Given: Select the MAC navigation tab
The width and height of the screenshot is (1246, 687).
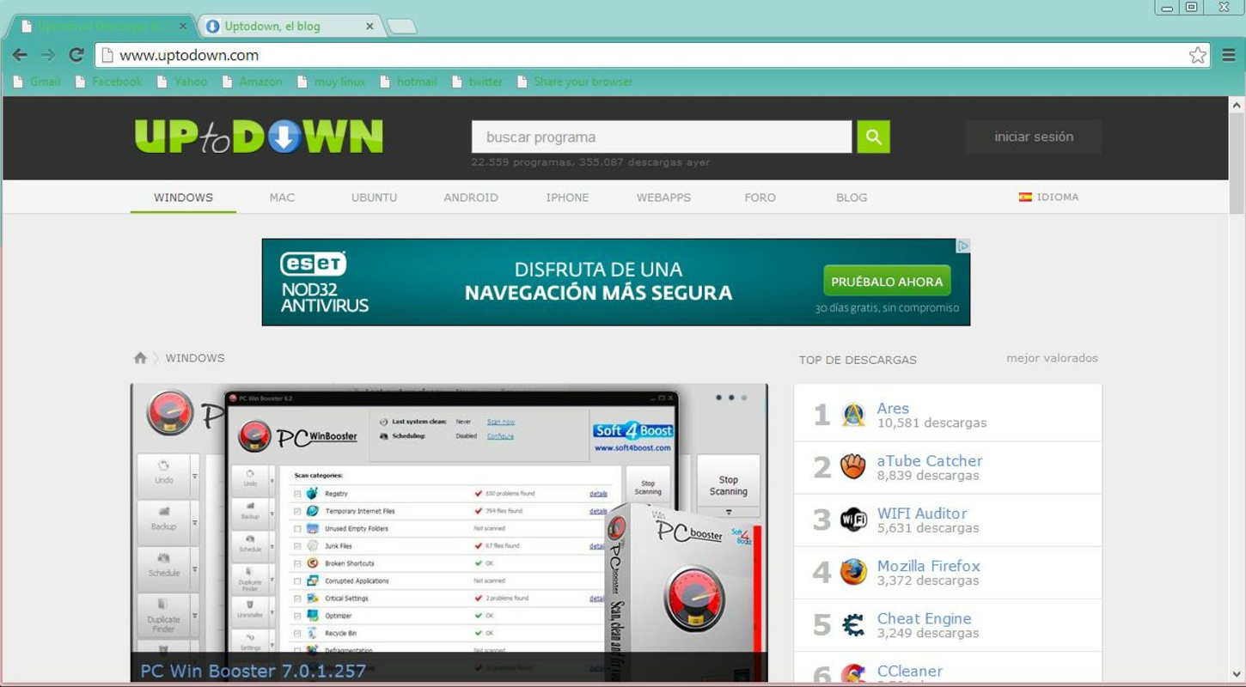Looking at the screenshot, I should click(x=282, y=198).
